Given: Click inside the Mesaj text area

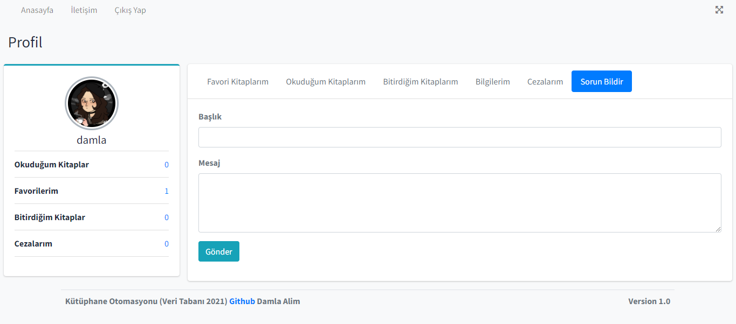Looking at the screenshot, I should coord(459,202).
